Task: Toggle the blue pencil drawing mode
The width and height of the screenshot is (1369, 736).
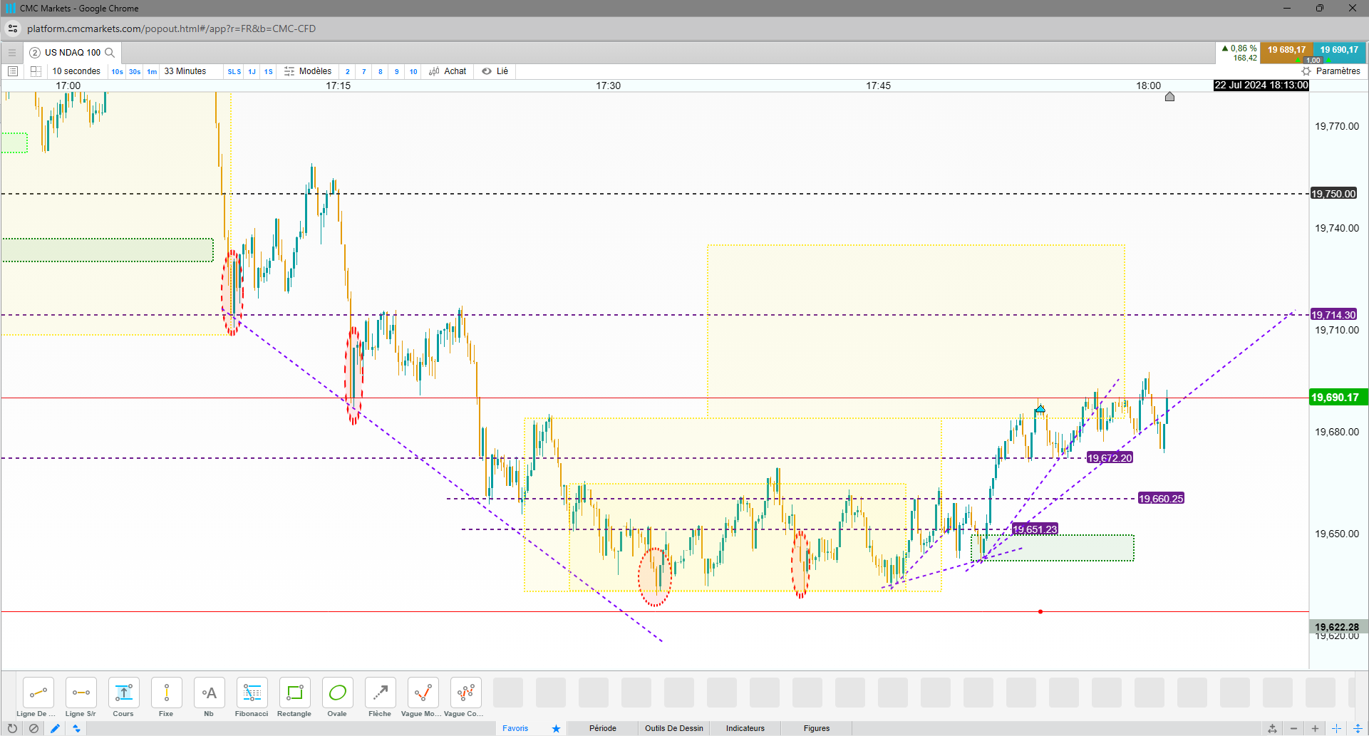Action: coord(55,728)
